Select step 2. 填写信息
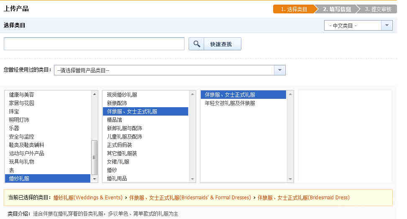Viewport: 407px width, 219px height. (x=337, y=9)
